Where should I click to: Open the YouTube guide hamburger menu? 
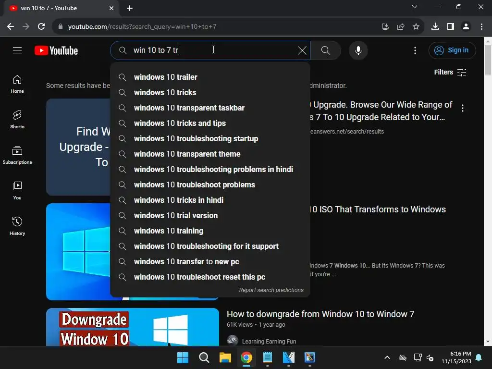coord(17,50)
